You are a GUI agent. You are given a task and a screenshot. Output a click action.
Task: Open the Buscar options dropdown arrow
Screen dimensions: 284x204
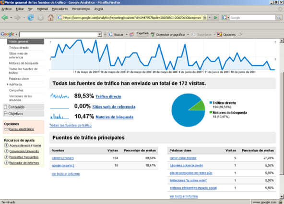click(x=127, y=34)
